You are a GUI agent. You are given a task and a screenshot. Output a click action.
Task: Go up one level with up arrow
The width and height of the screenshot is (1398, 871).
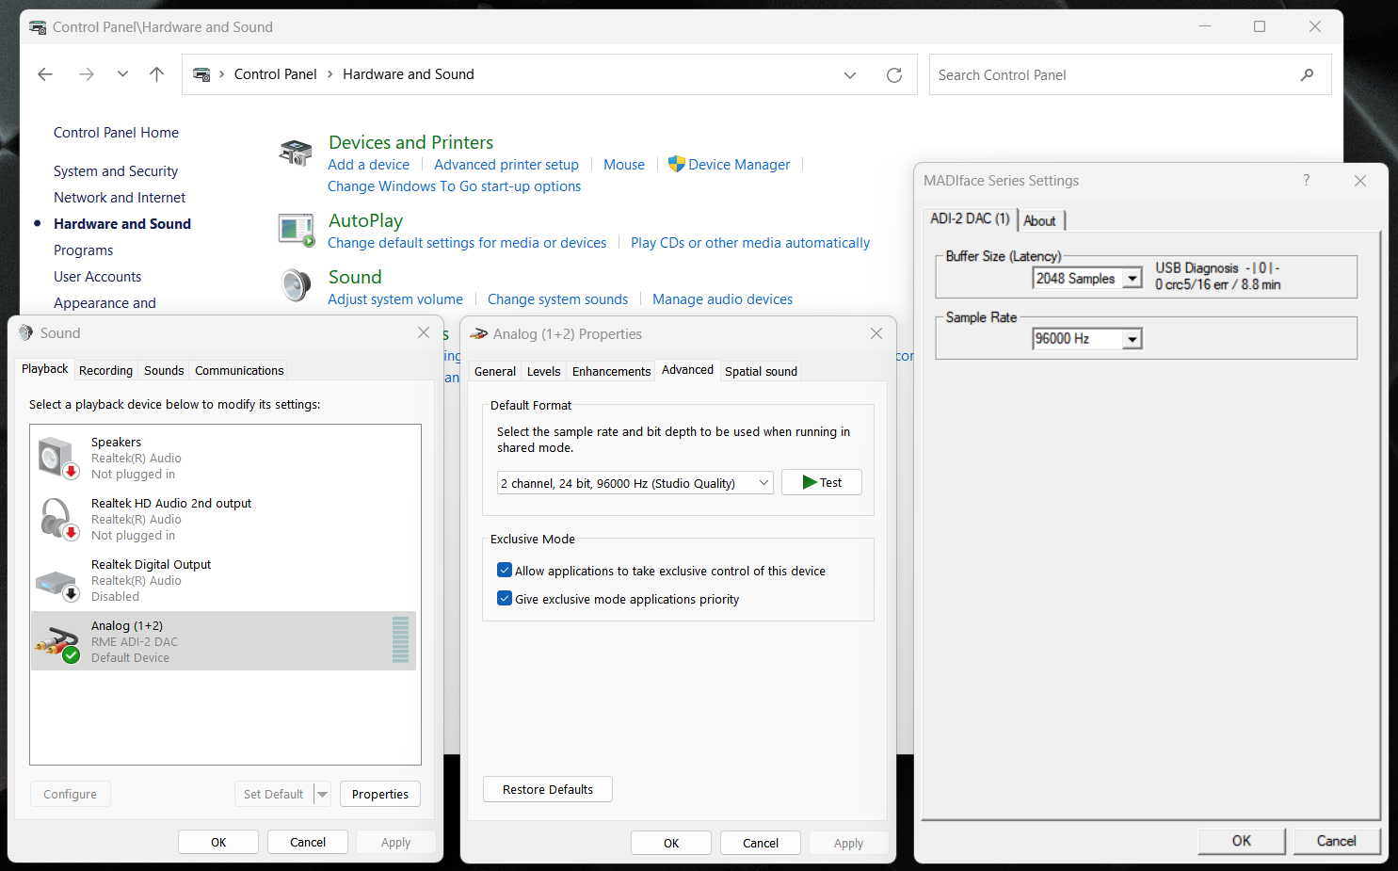[156, 74]
